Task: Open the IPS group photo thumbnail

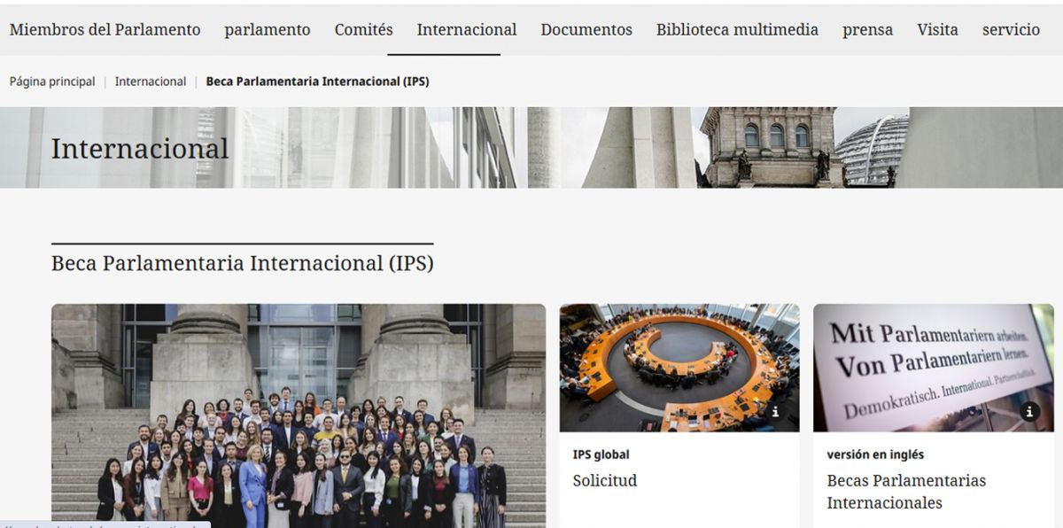Action: 299,415
